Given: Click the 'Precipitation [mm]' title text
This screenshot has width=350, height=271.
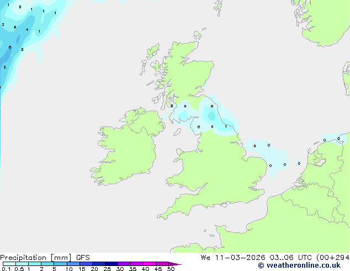Looking at the screenshot, I should (36, 258).
